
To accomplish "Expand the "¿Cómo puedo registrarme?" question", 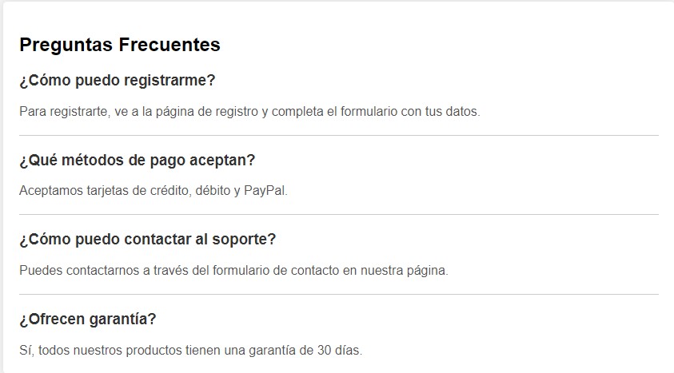I will (x=118, y=81).
